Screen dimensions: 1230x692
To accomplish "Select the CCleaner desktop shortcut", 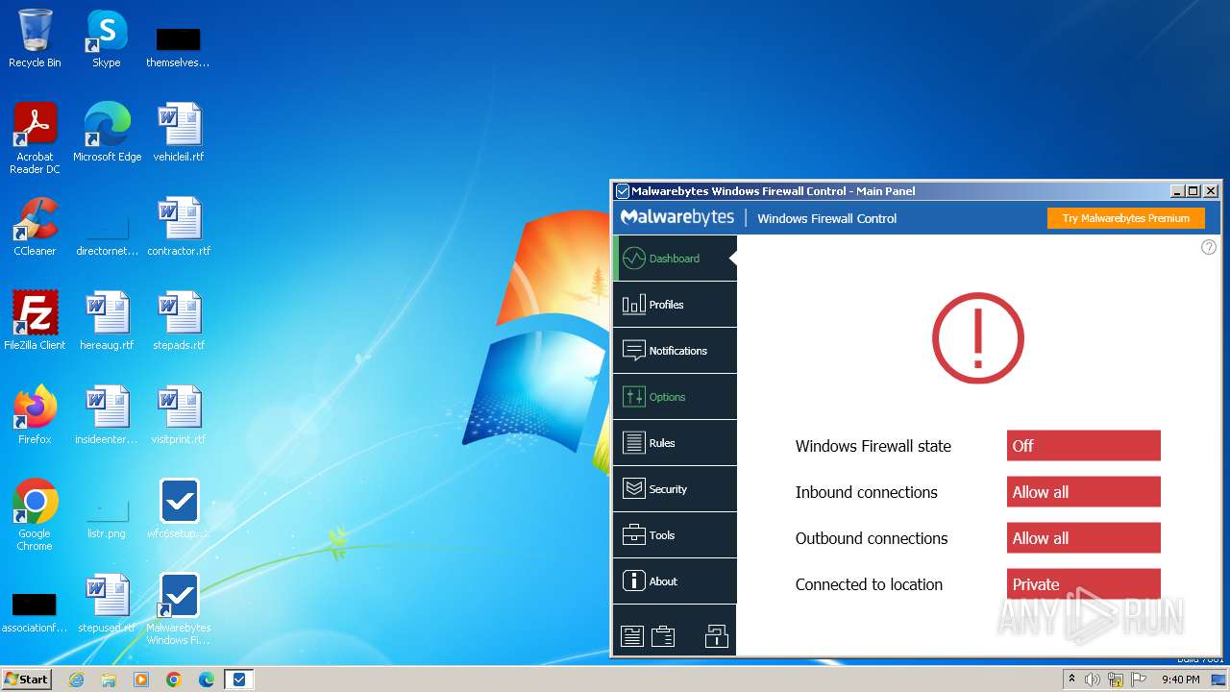I will pyautogui.click(x=35, y=227).
